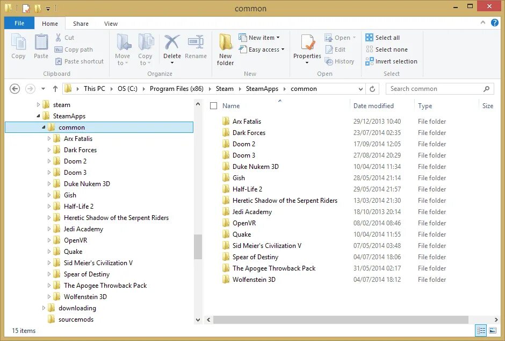Select Jedi Academy in navigation tree

coord(83,229)
